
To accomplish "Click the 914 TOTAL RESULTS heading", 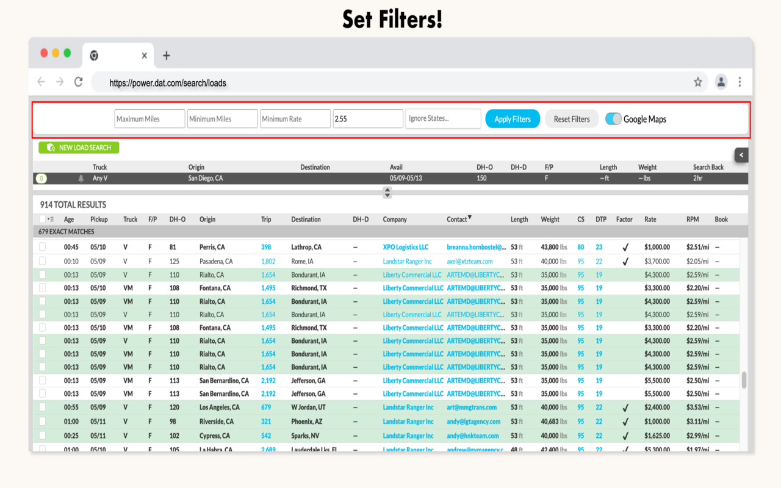I will click(73, 205).
